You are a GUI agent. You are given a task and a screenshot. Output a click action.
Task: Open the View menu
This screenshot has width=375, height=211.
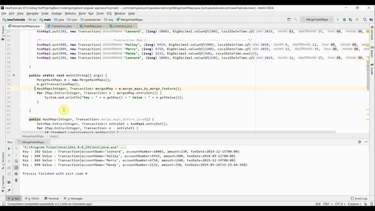point(20,13)
